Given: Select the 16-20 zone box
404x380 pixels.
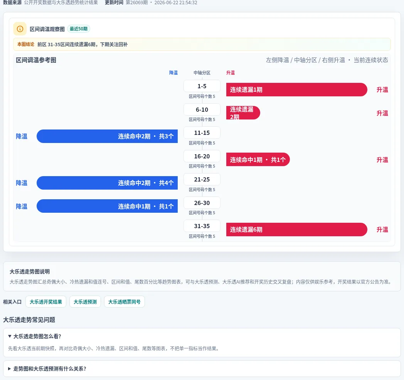Looking at the screenshot, I should (x=202, y=156).
